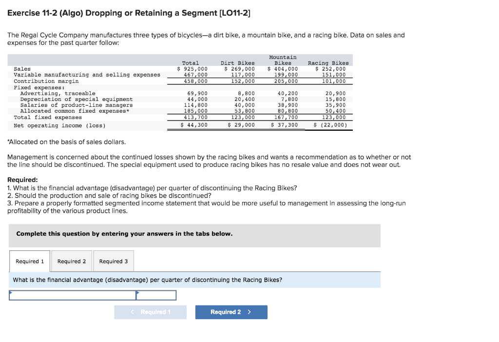Click the Depreciation of special equipment label
499x342 pixels.
tap(77, 99)
